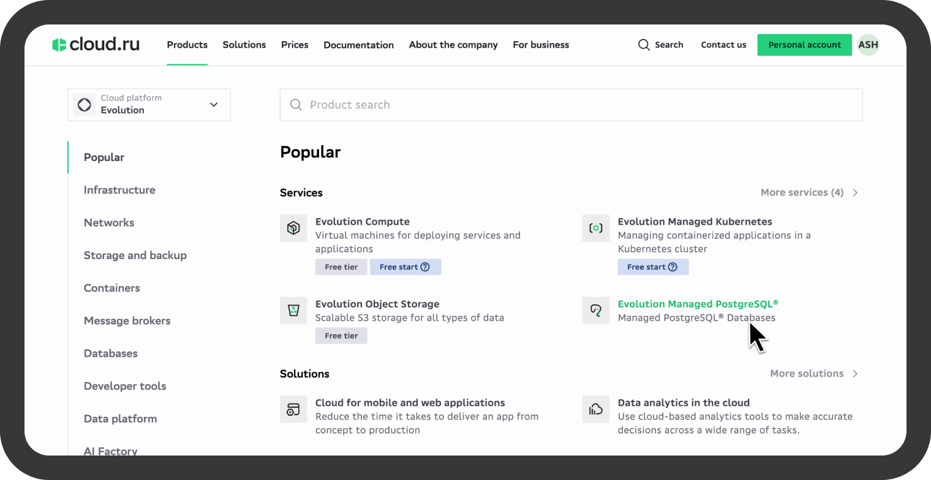Viewport: 931px width, 480px height.
Task: Open the Evolution Compute link
Action: pyautogui.click(x=362, y=222)
